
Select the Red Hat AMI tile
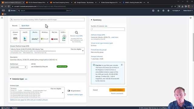55,36
